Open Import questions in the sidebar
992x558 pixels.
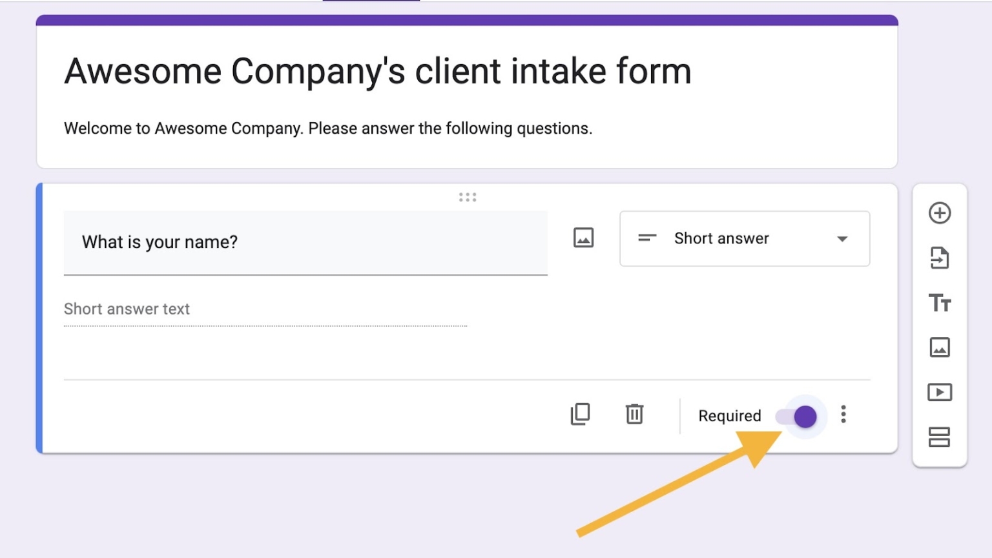(x=940, y=258)
